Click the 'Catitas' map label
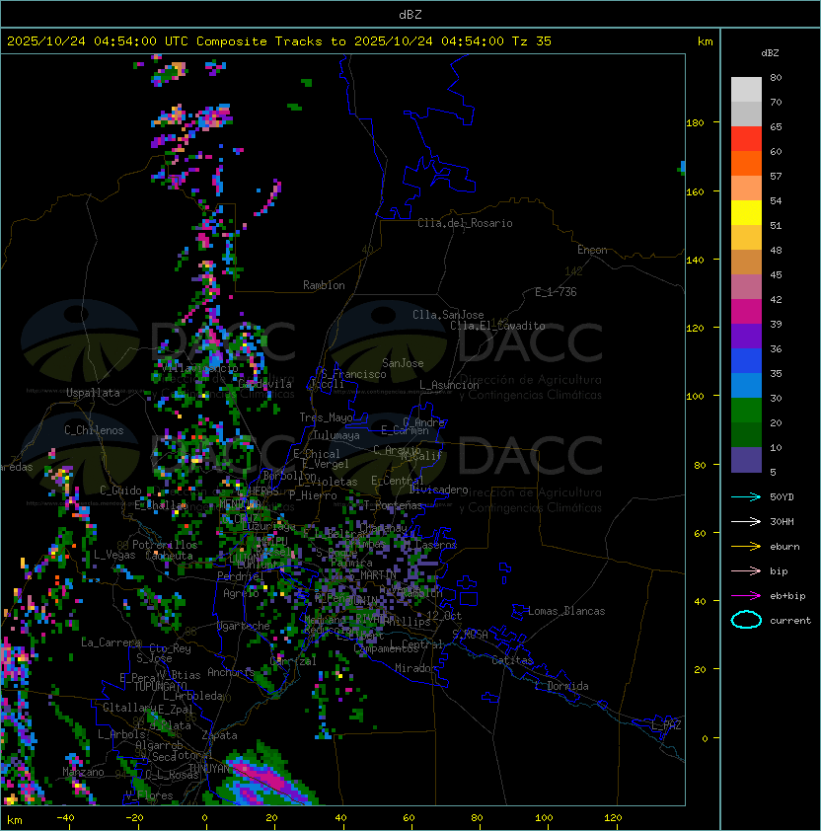Viewport: 821px width, 831px height. pyautogui.click(x=512, y=660)
